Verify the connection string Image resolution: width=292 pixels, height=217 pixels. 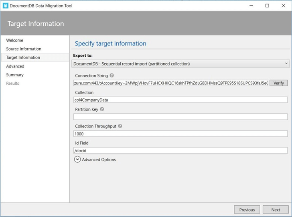tap(279, 83)
